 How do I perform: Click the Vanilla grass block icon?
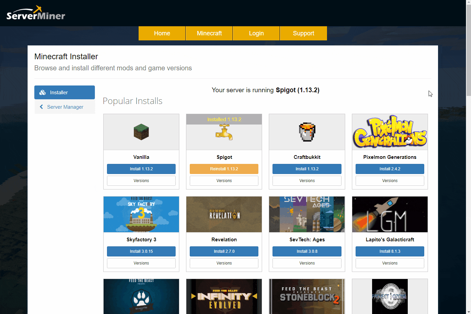tap(141, 132)
